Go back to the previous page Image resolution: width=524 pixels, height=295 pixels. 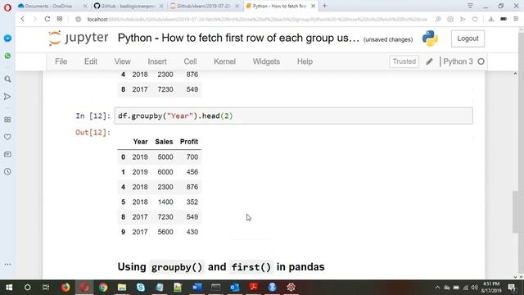23,19
